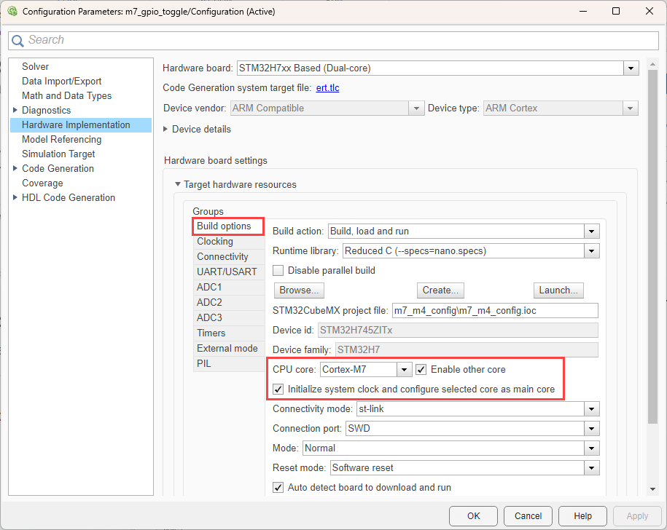Screen dimensions: 667x530
Task: Click the search magnifier icon
Action: click(x=17, y=41)
